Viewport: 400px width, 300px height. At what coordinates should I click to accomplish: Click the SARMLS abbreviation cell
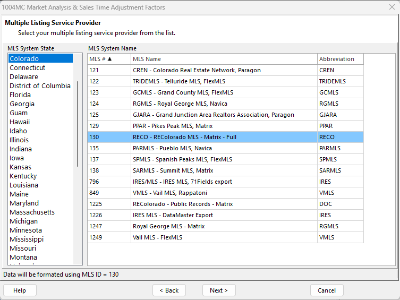(x=341, y=170)
